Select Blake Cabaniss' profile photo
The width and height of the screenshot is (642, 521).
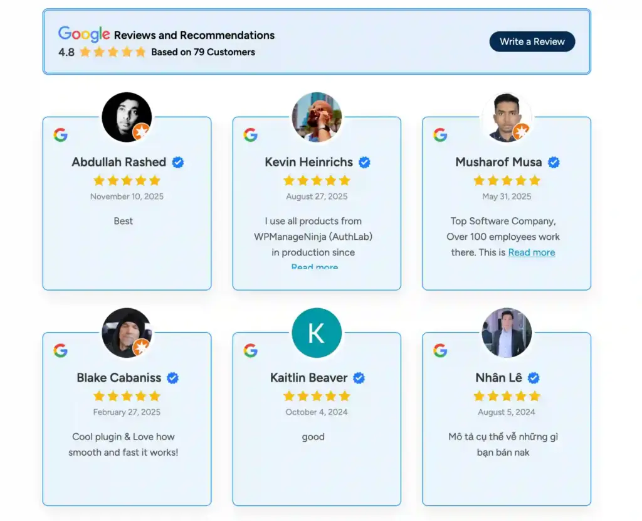127,333
